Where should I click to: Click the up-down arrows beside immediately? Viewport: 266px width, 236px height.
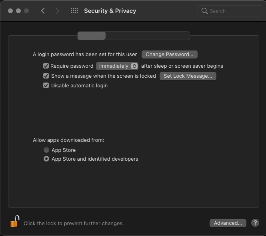(134, 66)
